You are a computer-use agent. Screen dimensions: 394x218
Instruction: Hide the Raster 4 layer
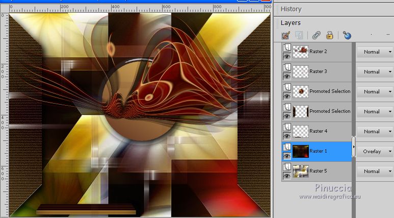click(286, 136)
